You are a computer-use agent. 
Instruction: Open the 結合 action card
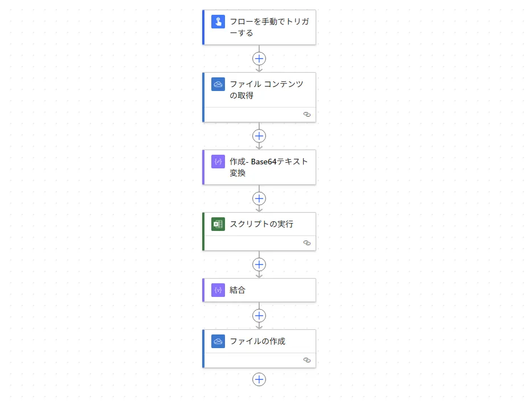[x=259, y=290]
